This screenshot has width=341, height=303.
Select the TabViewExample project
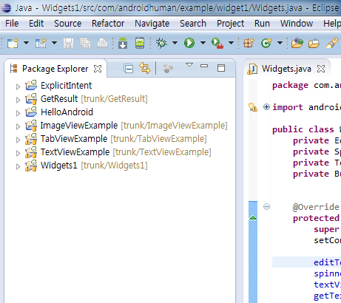[x=74, y=139]
